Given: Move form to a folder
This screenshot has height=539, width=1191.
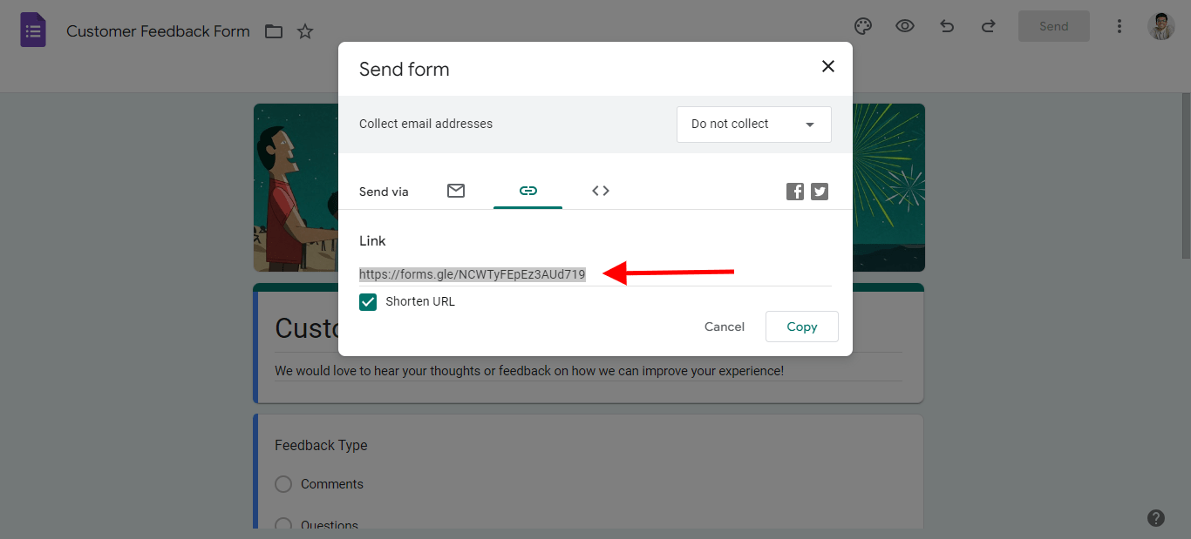Looking at the screenshot, I should [x=273, y=30].
